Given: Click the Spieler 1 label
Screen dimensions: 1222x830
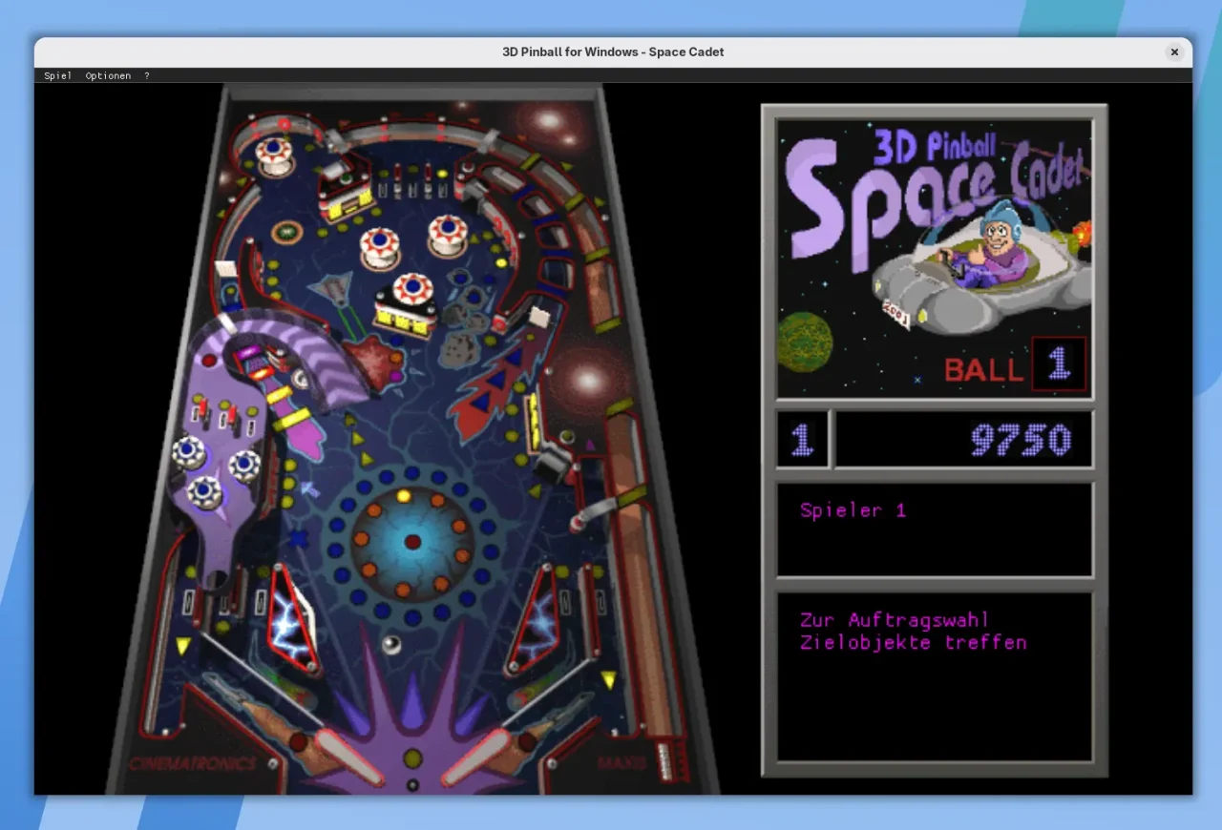Looking at the screenshot, I should [x=853, y=510].
